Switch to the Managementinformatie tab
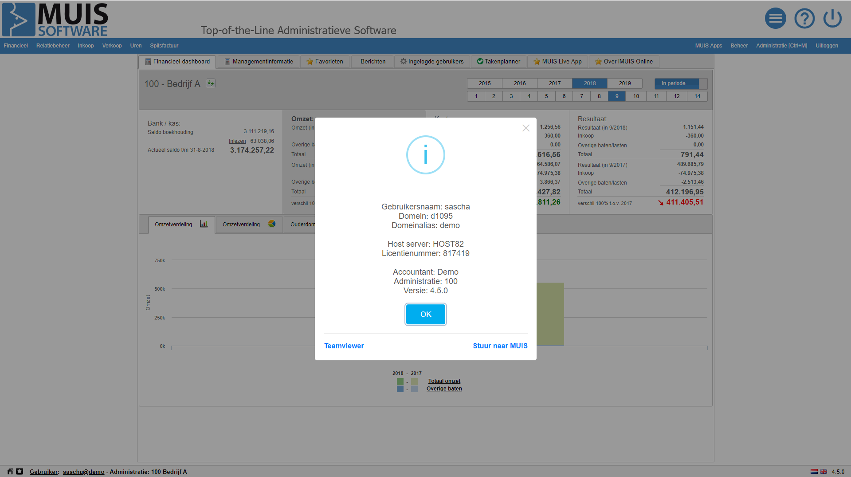The width and height of the screenshot is (851, 477). point(259,62)
